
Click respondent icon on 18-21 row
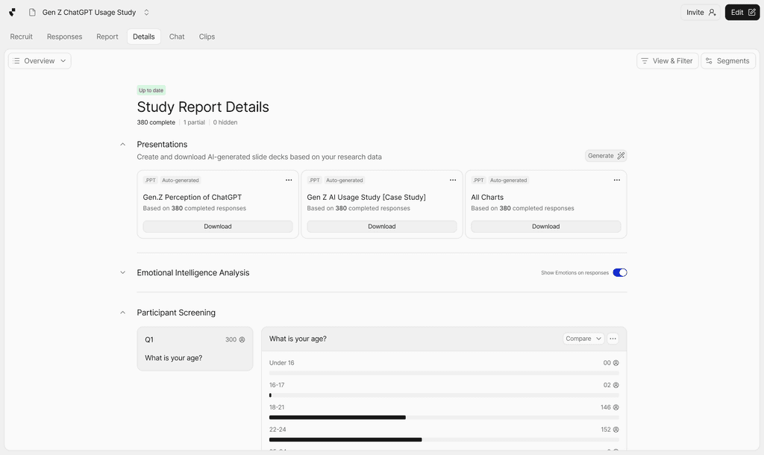pos(616,407)
